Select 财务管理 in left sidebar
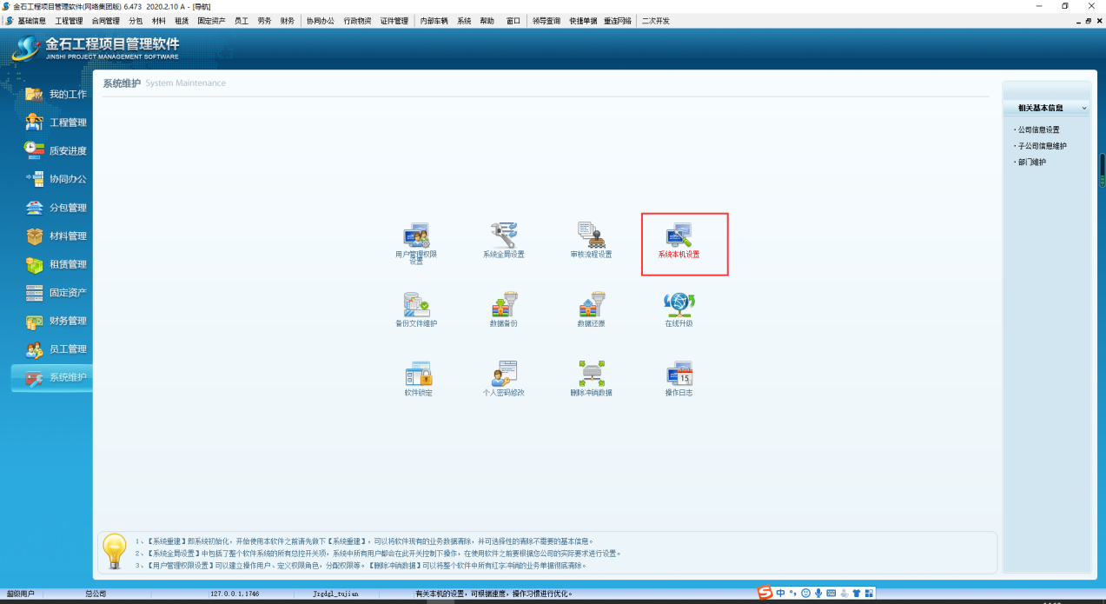Screen dimensions: 1106x604 click(57, 321)
